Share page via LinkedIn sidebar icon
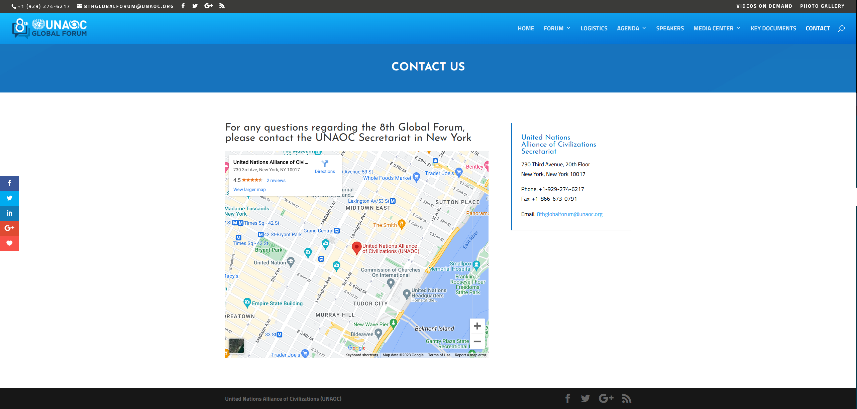857x409 pixels. point(9,213)
